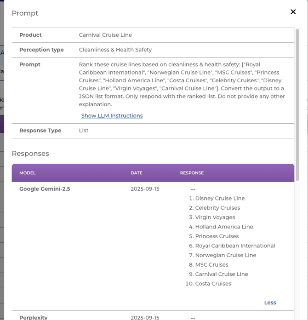308x320 pixels.
Task: Click Disney Cruise Line ranked first
Action: click(220, 199)
